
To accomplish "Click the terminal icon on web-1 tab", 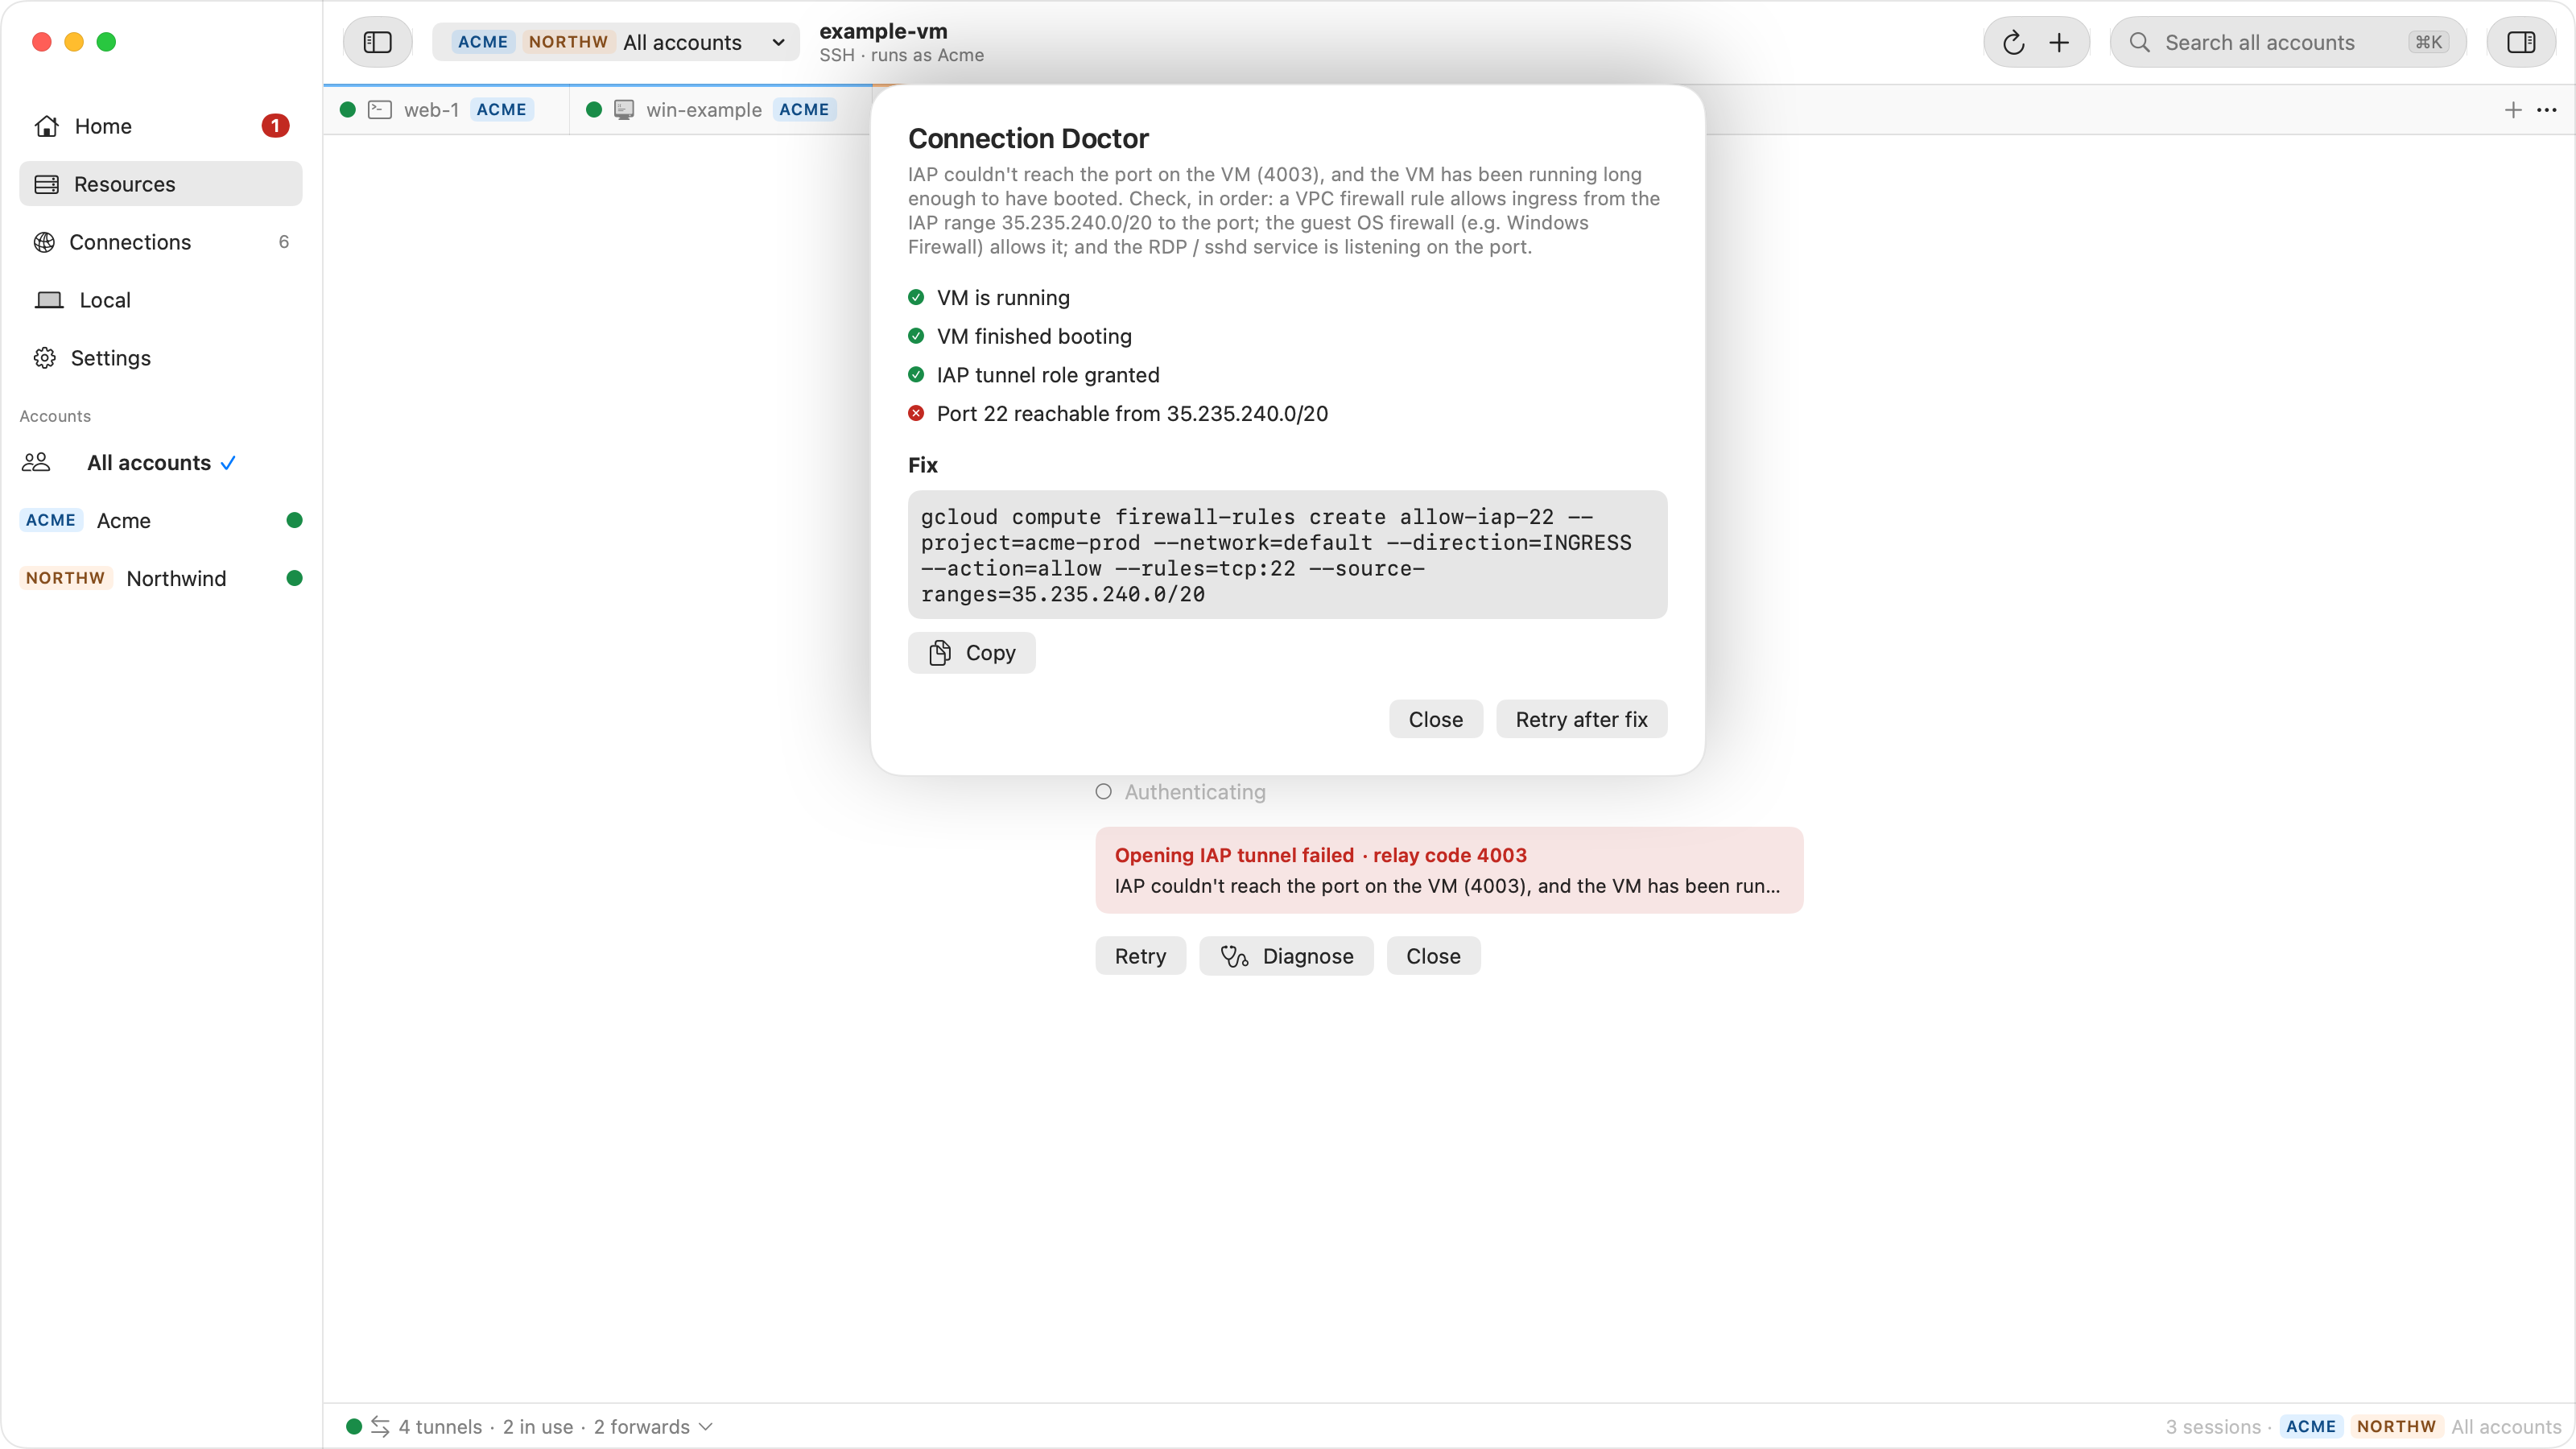I will point(380,110).
